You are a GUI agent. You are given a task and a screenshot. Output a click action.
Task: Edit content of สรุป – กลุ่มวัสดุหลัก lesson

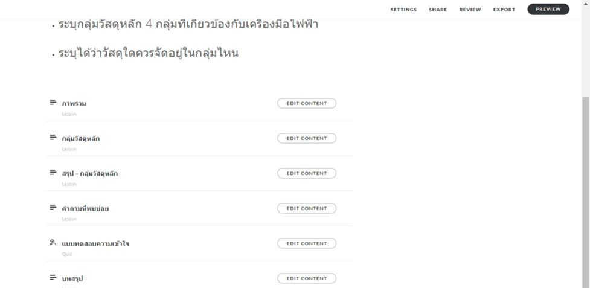click(307, 173)
